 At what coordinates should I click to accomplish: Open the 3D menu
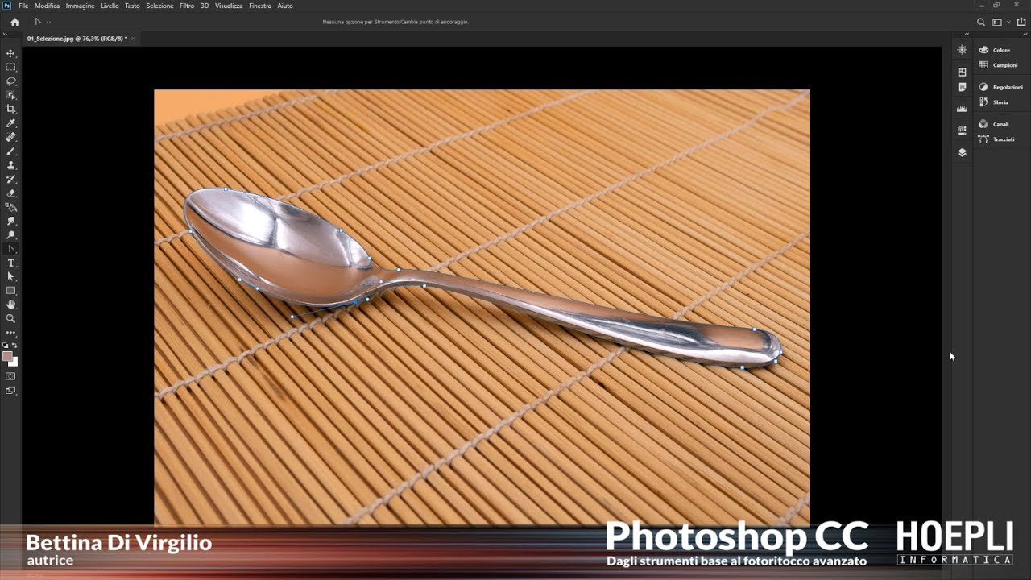click(205, 6)
